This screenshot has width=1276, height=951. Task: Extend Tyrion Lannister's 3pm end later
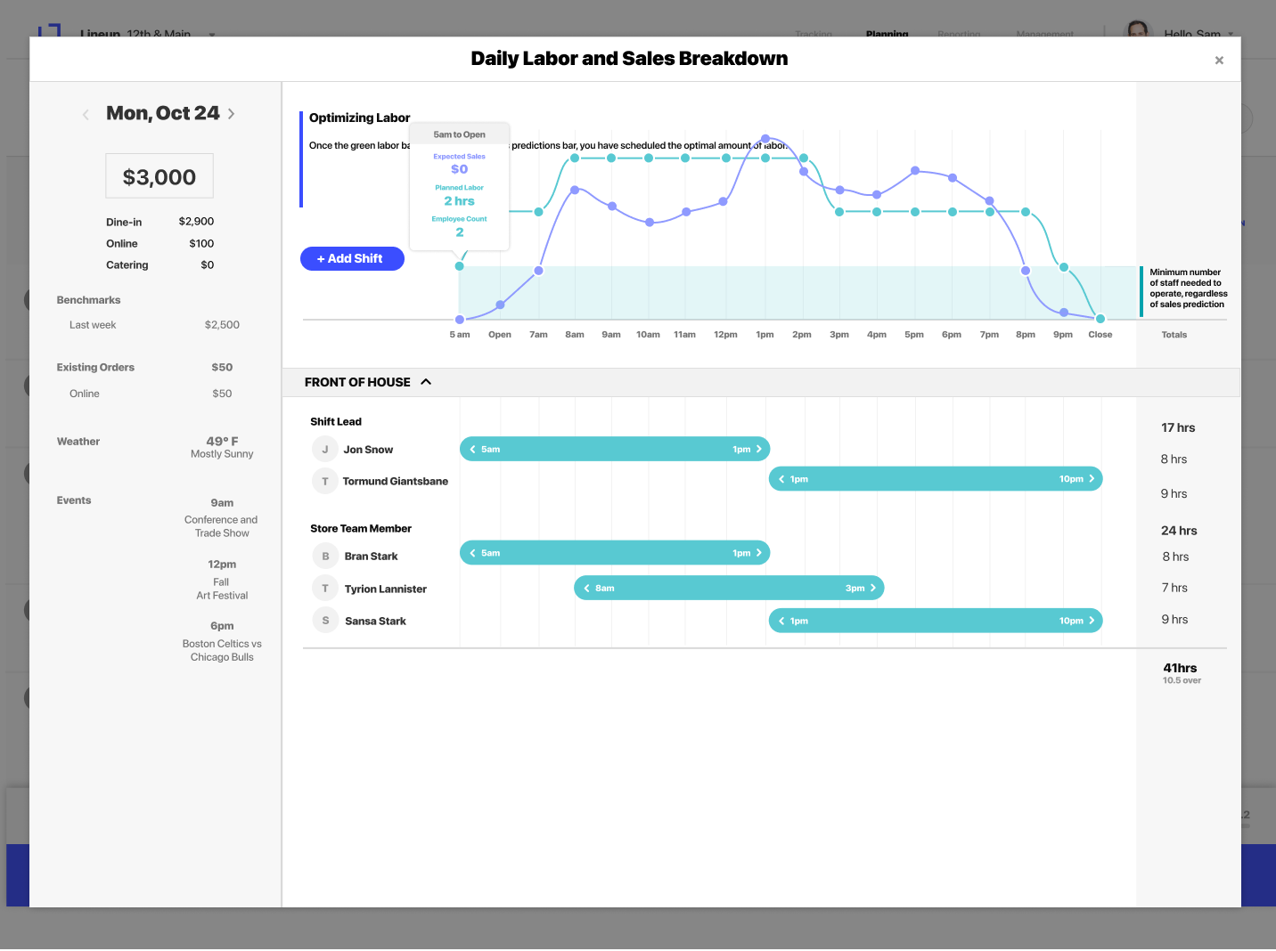(873, 589)
